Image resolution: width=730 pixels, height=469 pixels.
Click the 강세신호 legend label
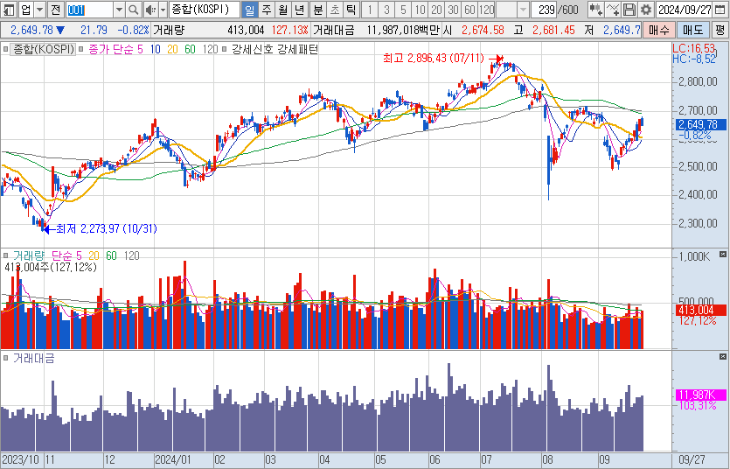pyautogui.click(x=253, y=49)
